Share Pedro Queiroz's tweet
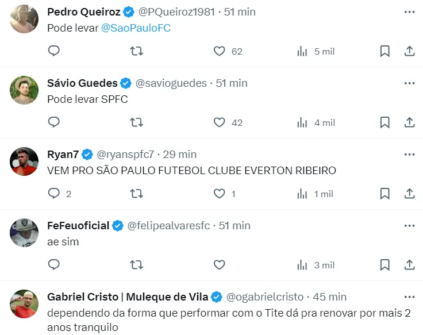 tap(410, 51)
